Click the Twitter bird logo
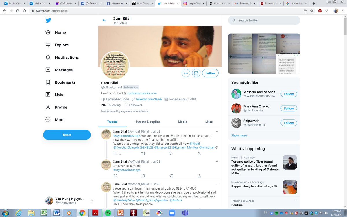347x217 pixels. [48, 20]
